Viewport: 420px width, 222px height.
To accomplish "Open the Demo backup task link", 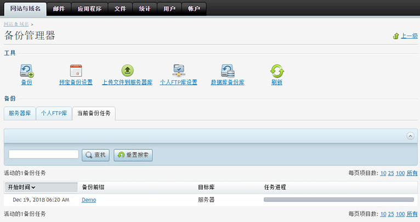I will click(89, 200).
